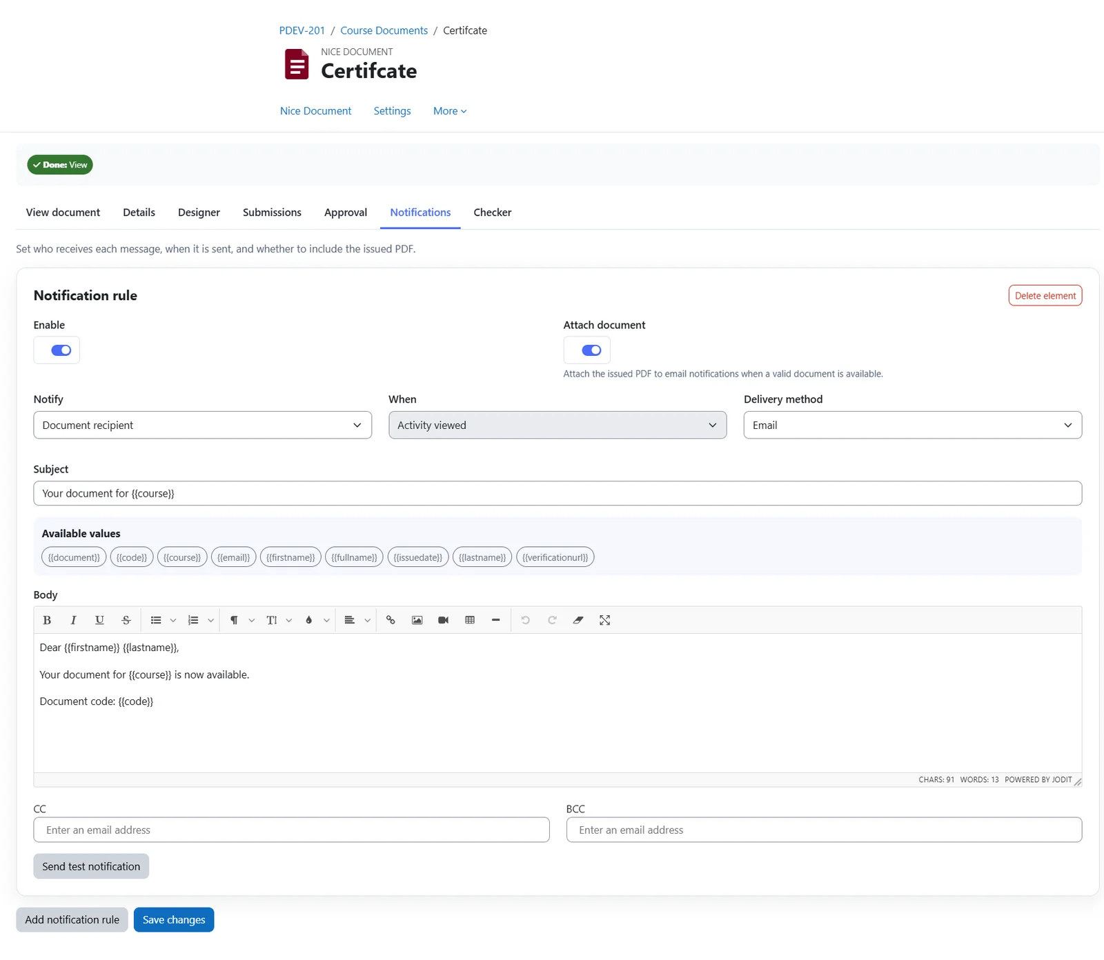Open the paragraph format tool

pyautogui.click(x=234, y=620)
